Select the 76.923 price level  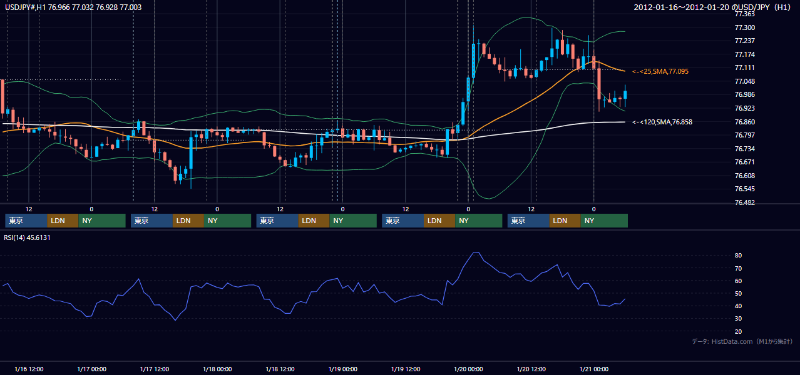tap(744, 108)
